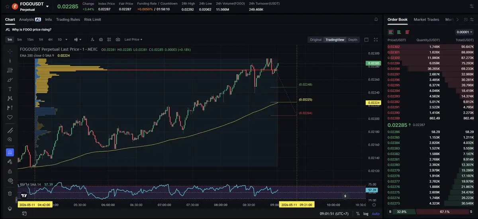Screen dimensions: 478x219
Task: Click ask price 0.02298 row
Action: pos(430,69)
